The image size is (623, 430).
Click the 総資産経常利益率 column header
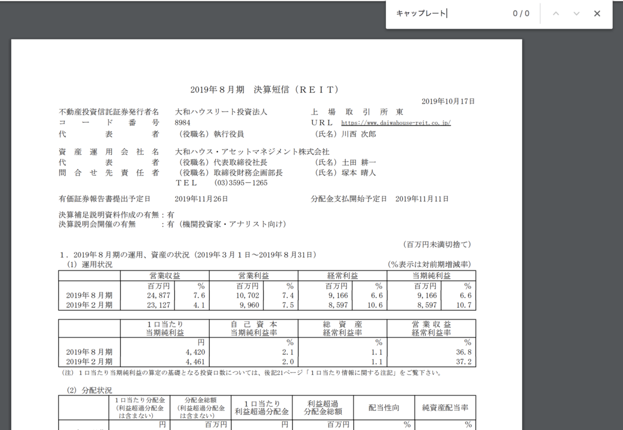[343, 328]
